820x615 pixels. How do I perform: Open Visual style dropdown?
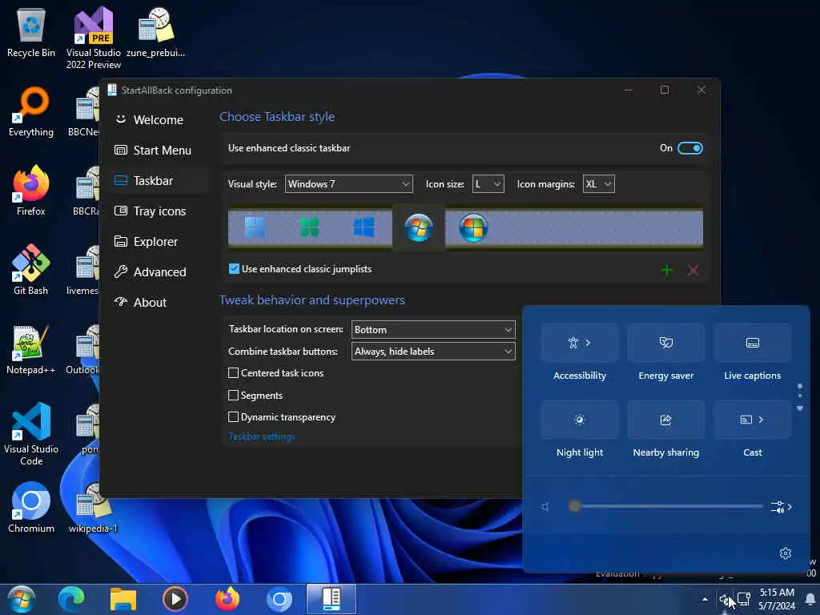[349, 184]
